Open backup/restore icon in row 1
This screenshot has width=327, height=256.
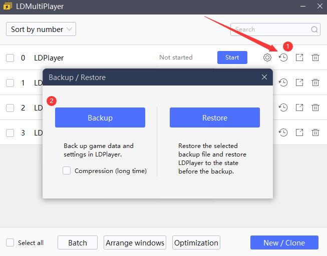[x=283, y=82]
